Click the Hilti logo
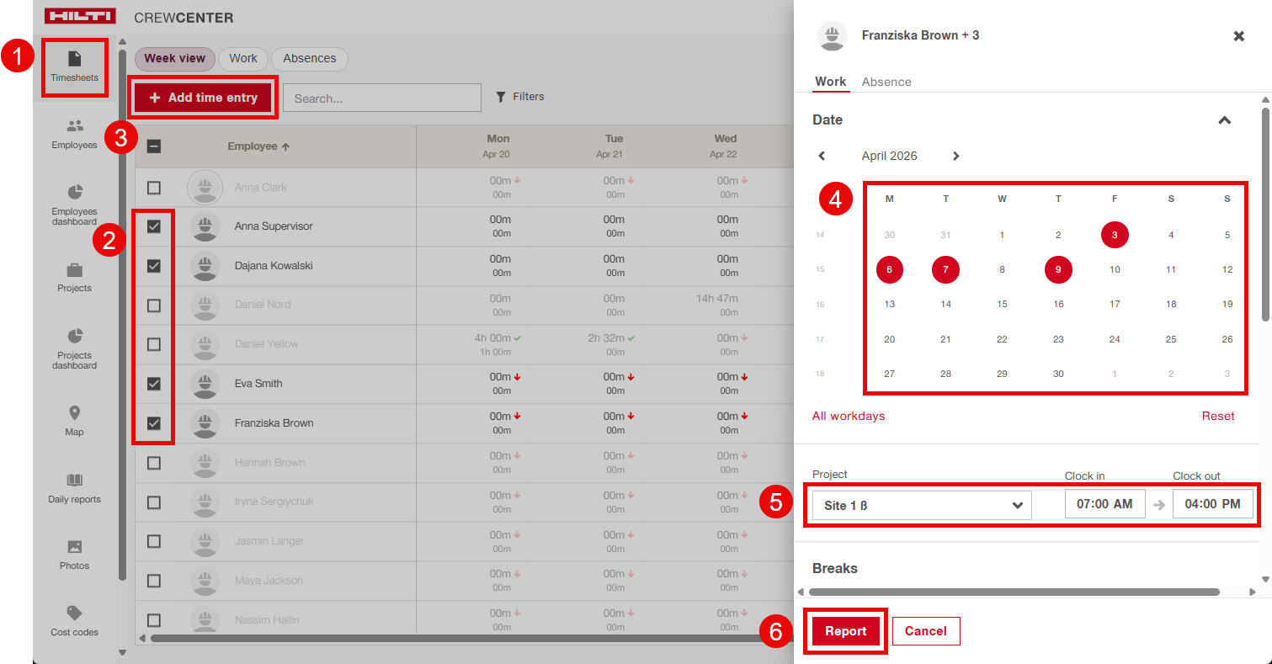The height and width of the screenshot is (664, 1272). (80, 17)
